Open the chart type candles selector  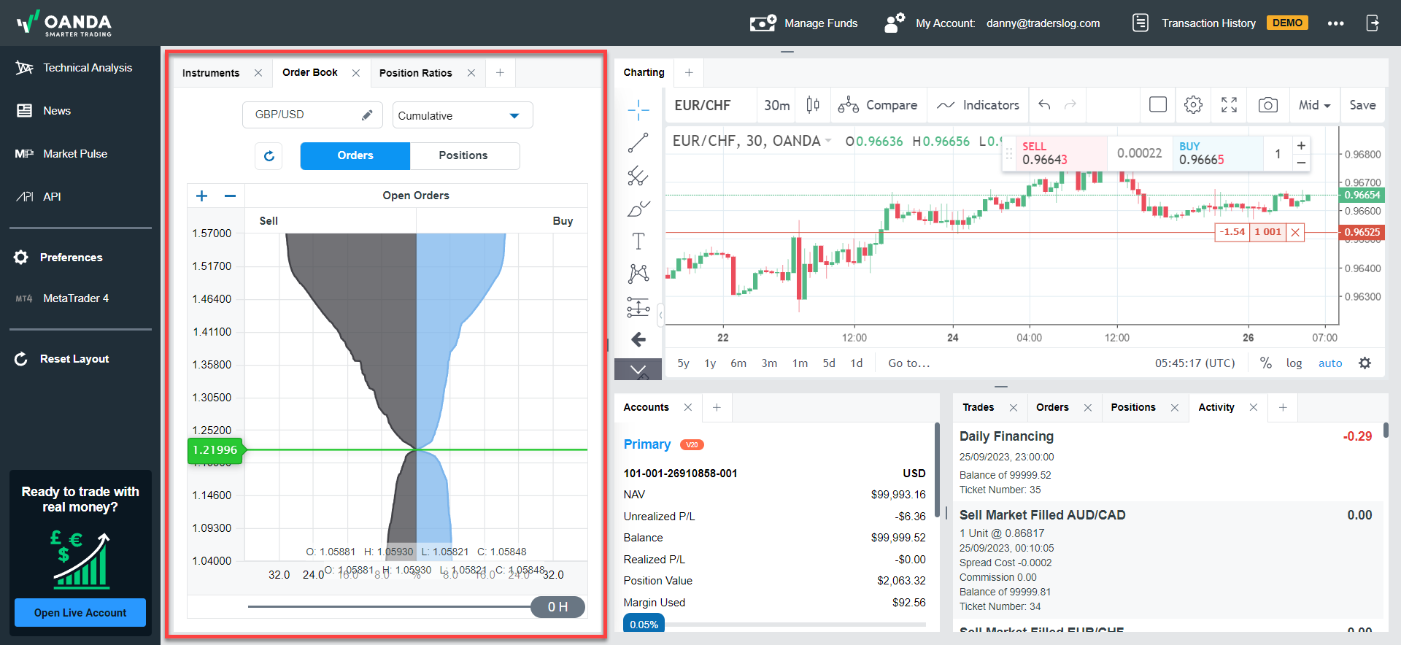click(813, 105)
